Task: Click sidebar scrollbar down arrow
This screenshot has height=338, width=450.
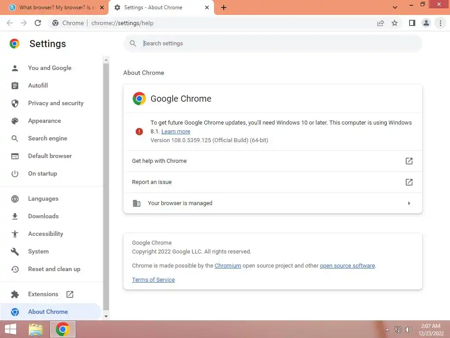Action: coord(106,316)
